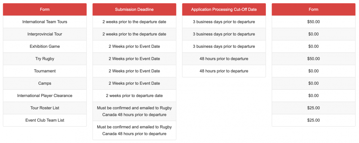The height and width of the screenshot is (143, 359).
Task: Click the Exhibition Game entry
Action: coord(45,46)
